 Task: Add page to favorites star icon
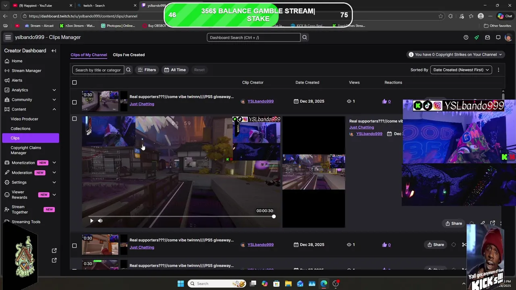[440, 16]
